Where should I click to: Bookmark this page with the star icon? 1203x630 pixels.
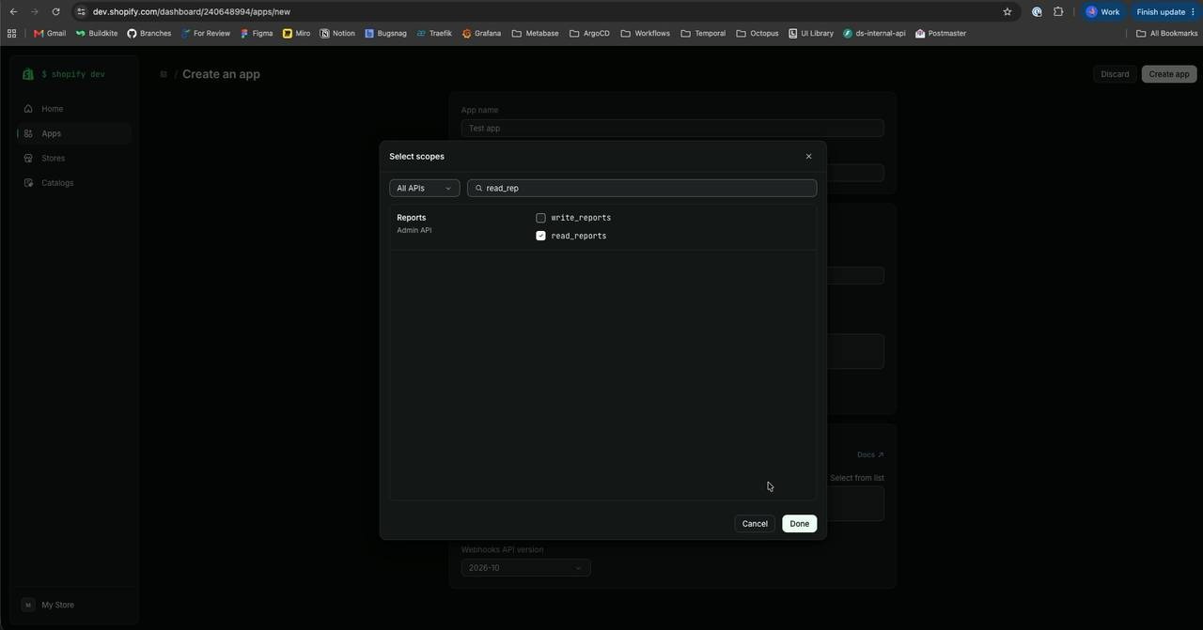pos(1008,12)
